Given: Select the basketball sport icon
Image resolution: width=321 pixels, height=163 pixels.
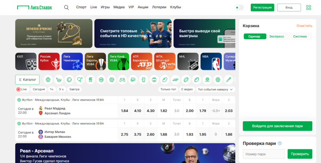Looking at the screenshot, I should coord(101,80).
